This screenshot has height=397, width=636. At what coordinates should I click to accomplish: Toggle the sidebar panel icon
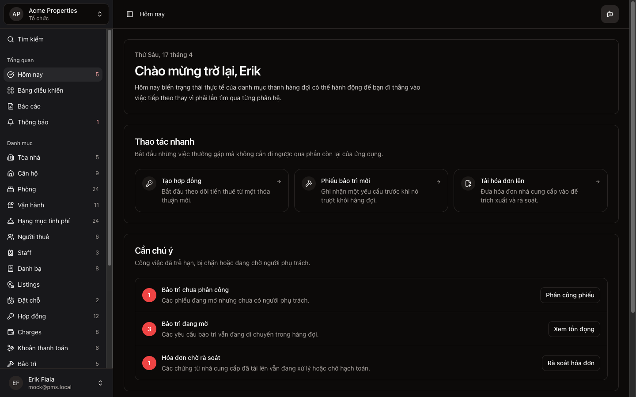click(x=130, y=14)
